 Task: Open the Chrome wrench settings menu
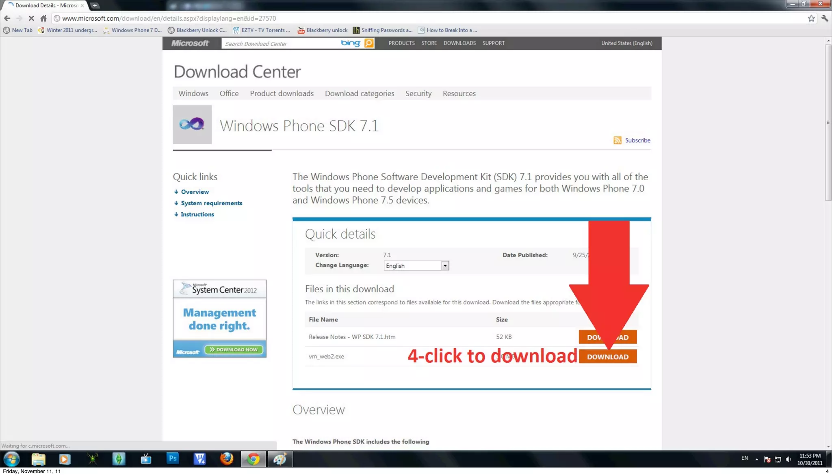pyautogui.click(x=824, y=18)
